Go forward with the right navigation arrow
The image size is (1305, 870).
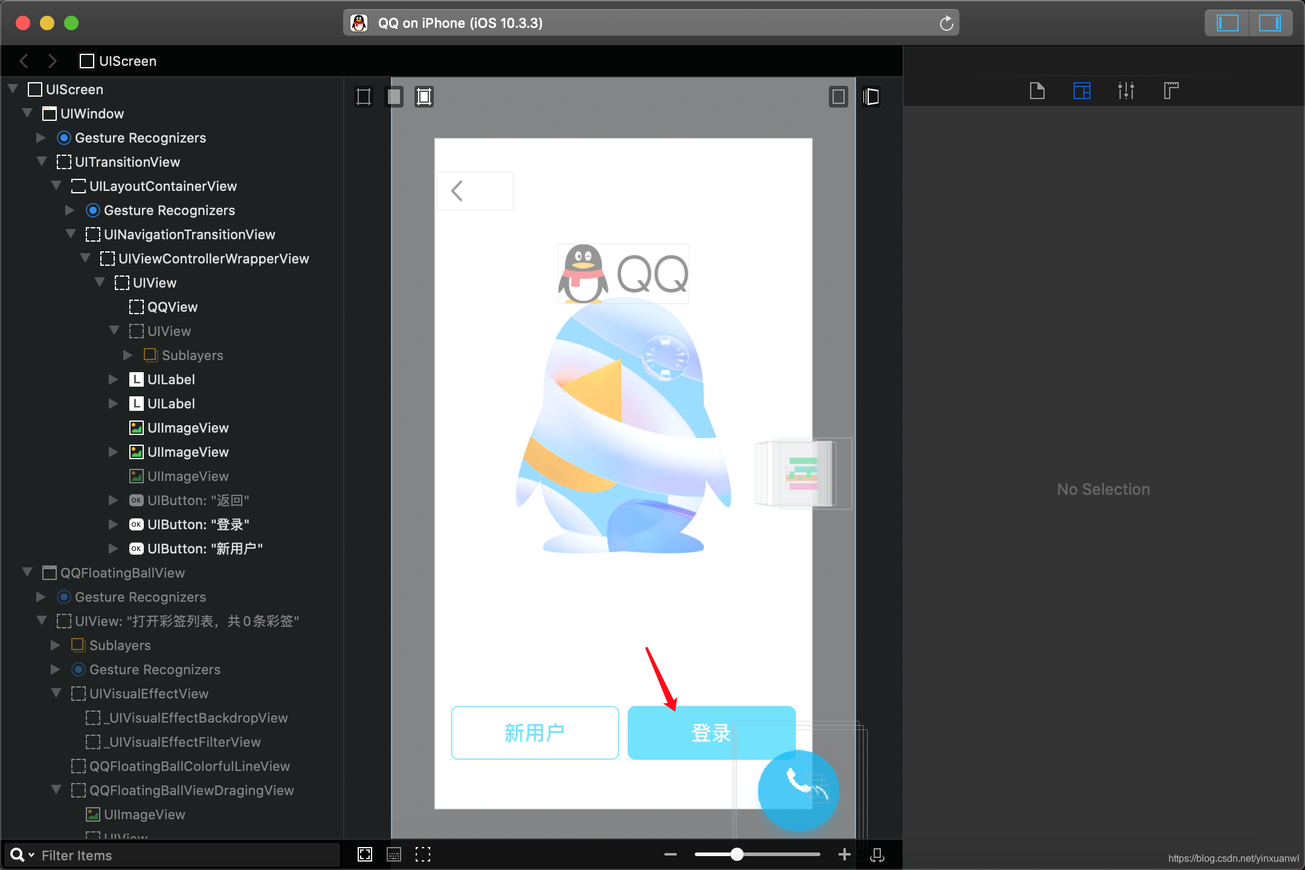tap(53, 61)
